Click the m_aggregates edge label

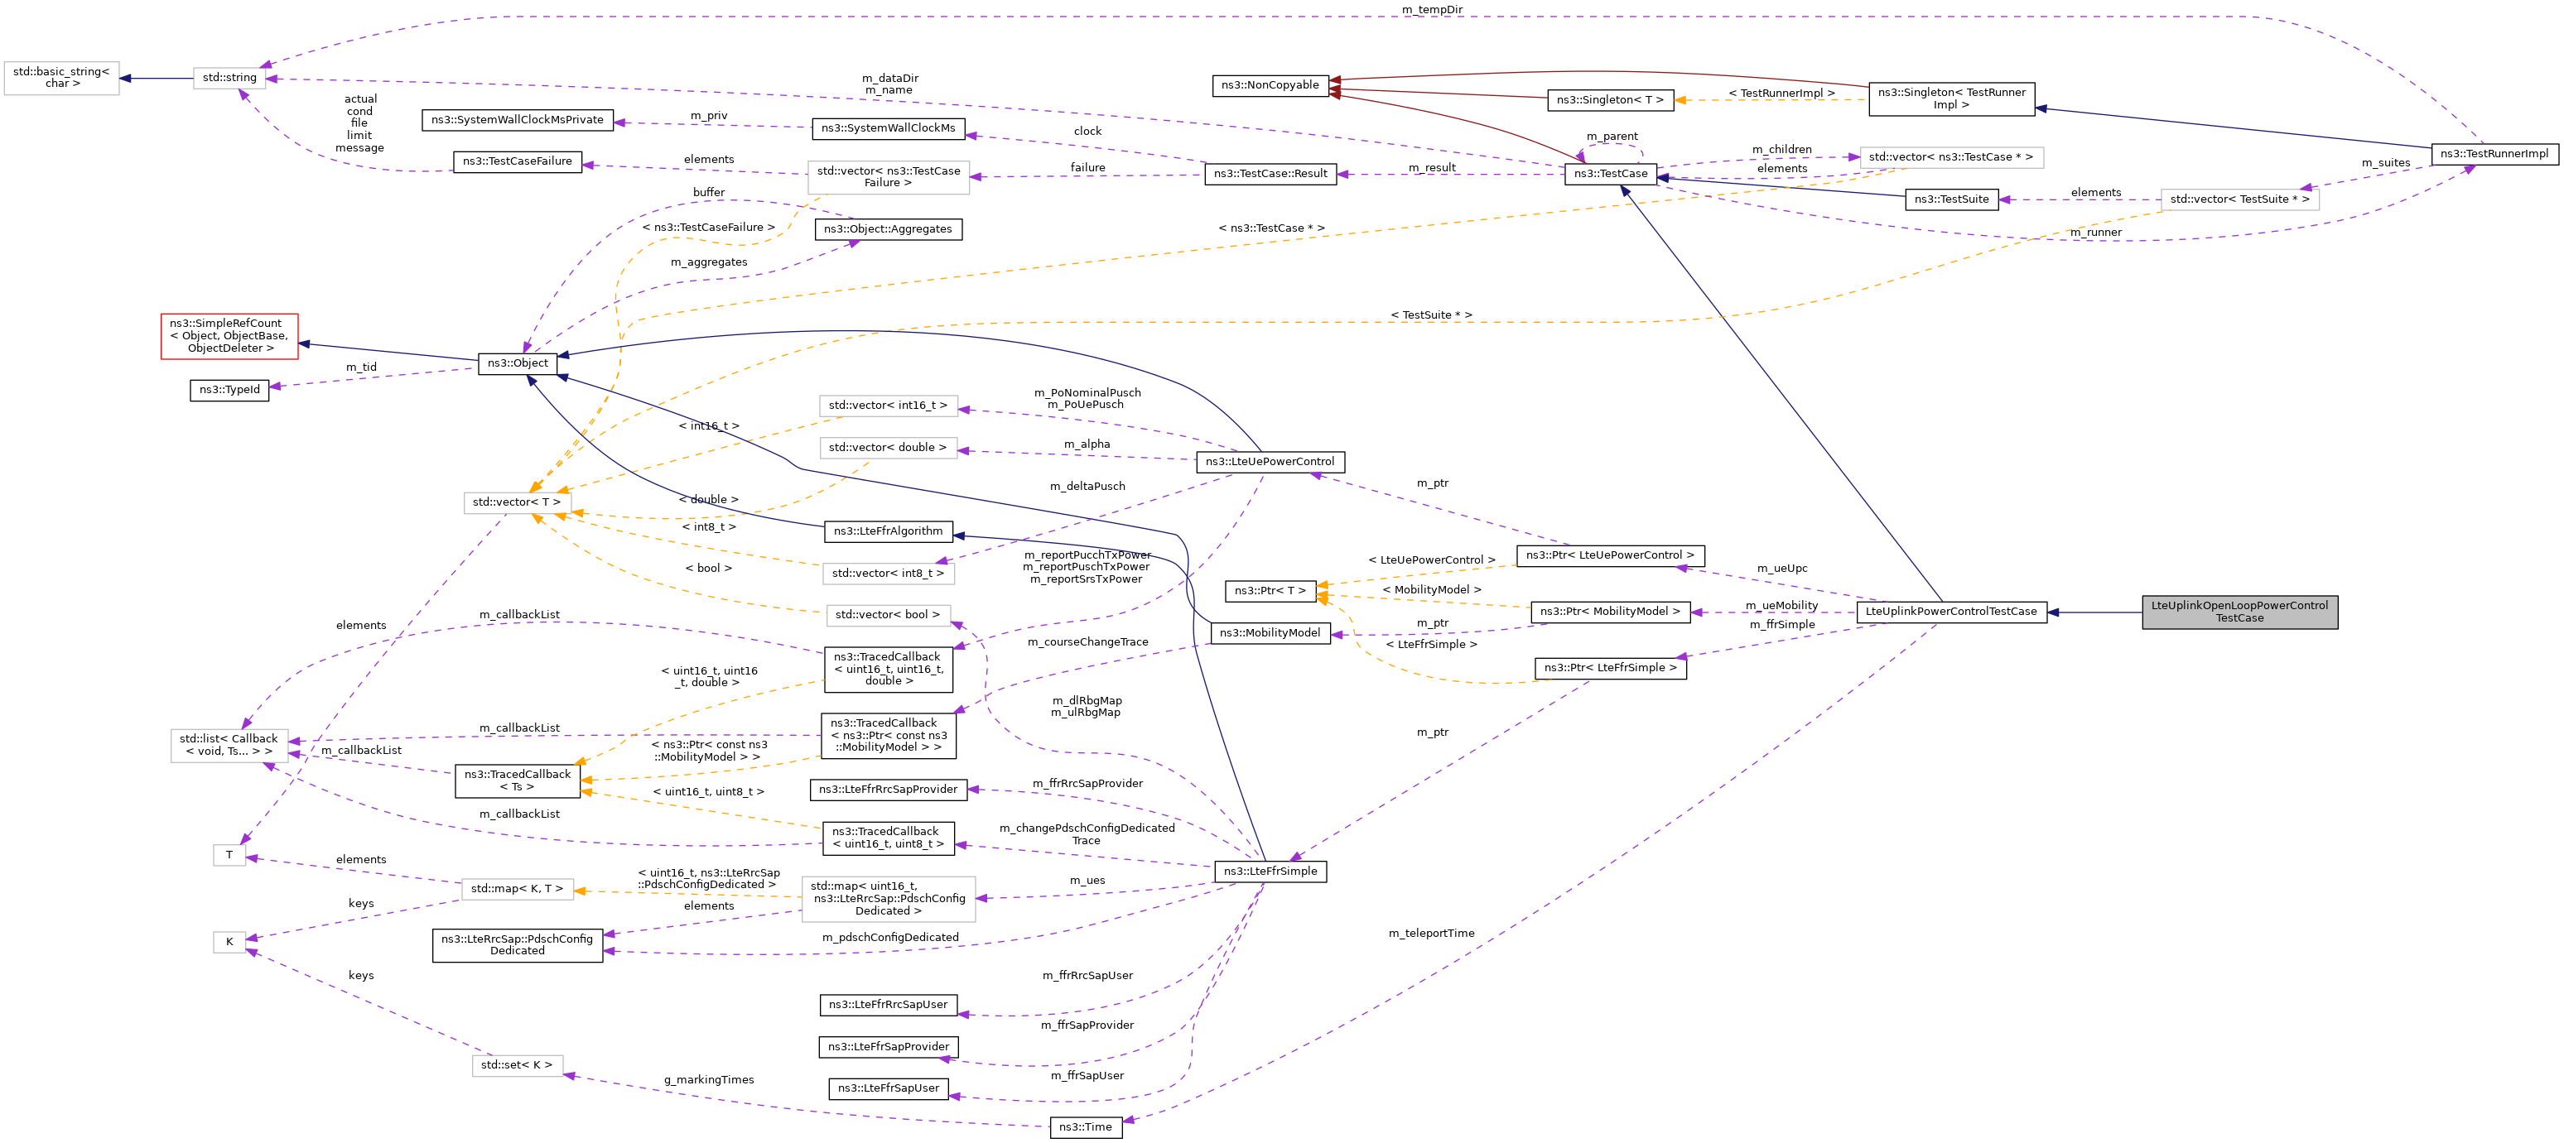click(x=709, y=262)
